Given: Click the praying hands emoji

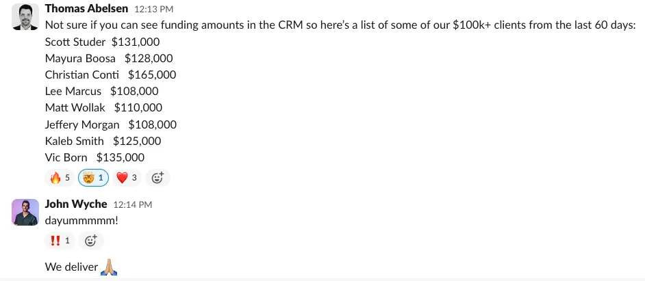Looking at the screenshot, I should click(x=109, y=267).
